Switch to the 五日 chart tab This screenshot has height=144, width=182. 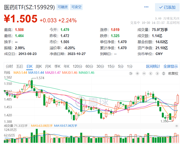click(20, 66)
